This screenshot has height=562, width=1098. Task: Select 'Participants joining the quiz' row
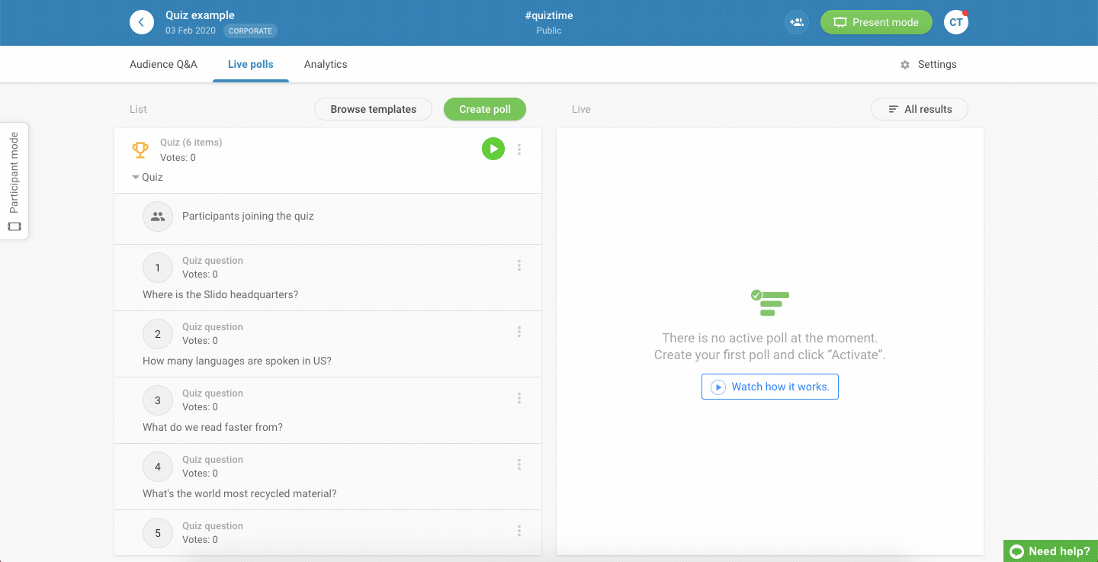328,219
